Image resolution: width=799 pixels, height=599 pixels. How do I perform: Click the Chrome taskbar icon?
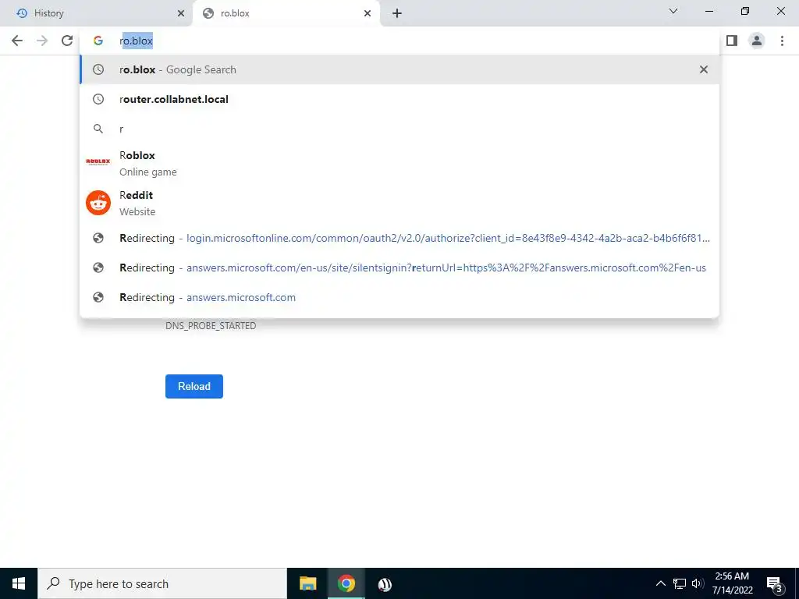(346, 583)
